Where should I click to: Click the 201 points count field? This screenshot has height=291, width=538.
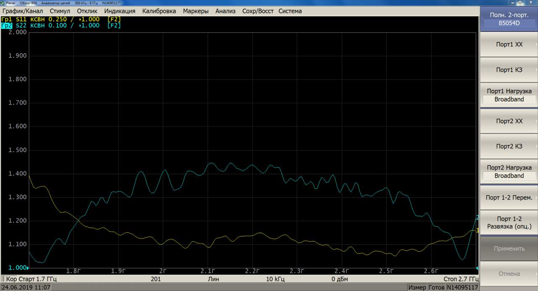click(156, 279)
